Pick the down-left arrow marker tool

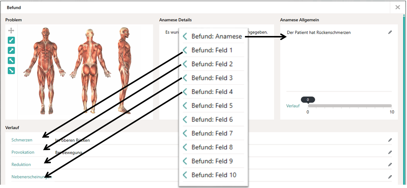(11, 41)
